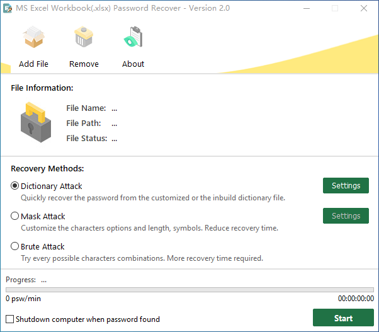Enable Shutdown computer when password found
The image size is (379, 332).
pyautogui.click(x=9, y=319)
